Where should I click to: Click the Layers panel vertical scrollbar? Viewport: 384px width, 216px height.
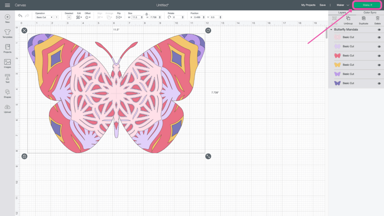tap(327, 33)
